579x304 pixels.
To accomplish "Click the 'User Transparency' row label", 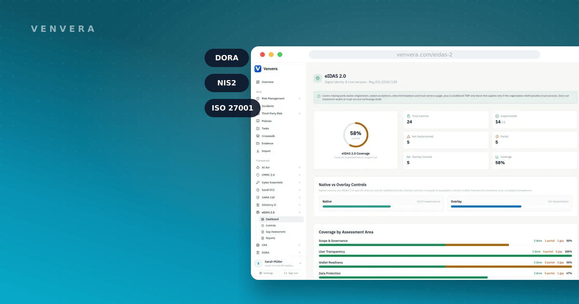I will point(332,251).
